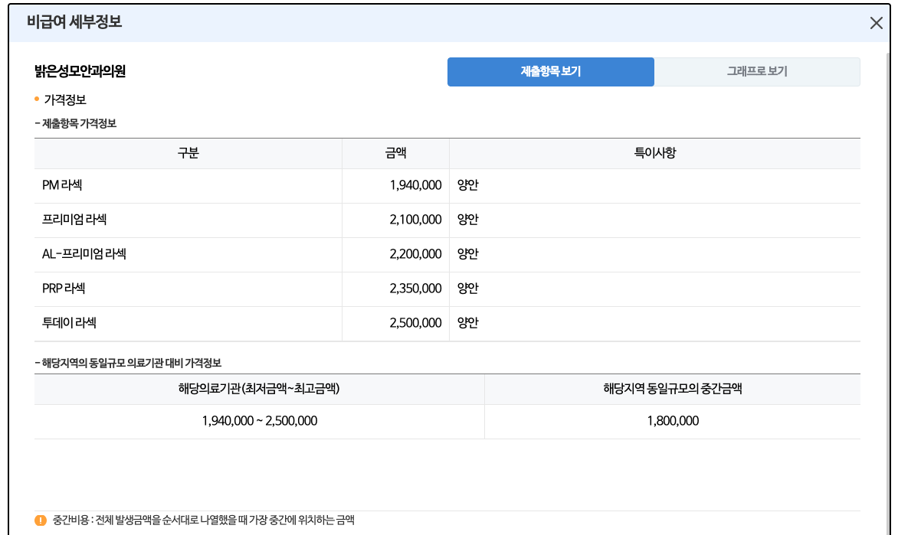Image resolution: width=898 pixels, height=535 pixels.
Task: Select the 투데이 라섹 row label
Action: click(x=69, y=323)
